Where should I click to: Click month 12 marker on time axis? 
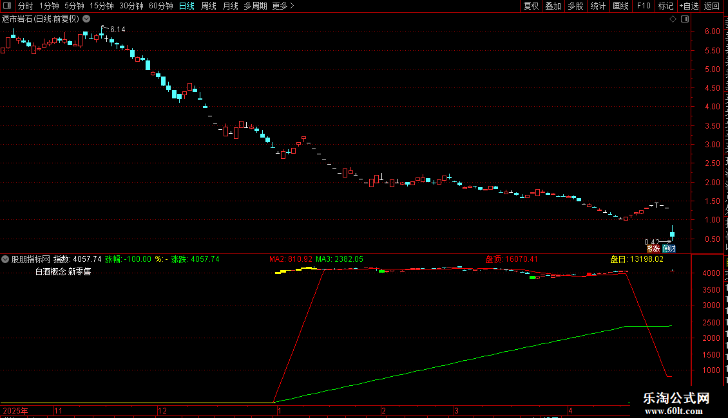[x=162, y=410]
